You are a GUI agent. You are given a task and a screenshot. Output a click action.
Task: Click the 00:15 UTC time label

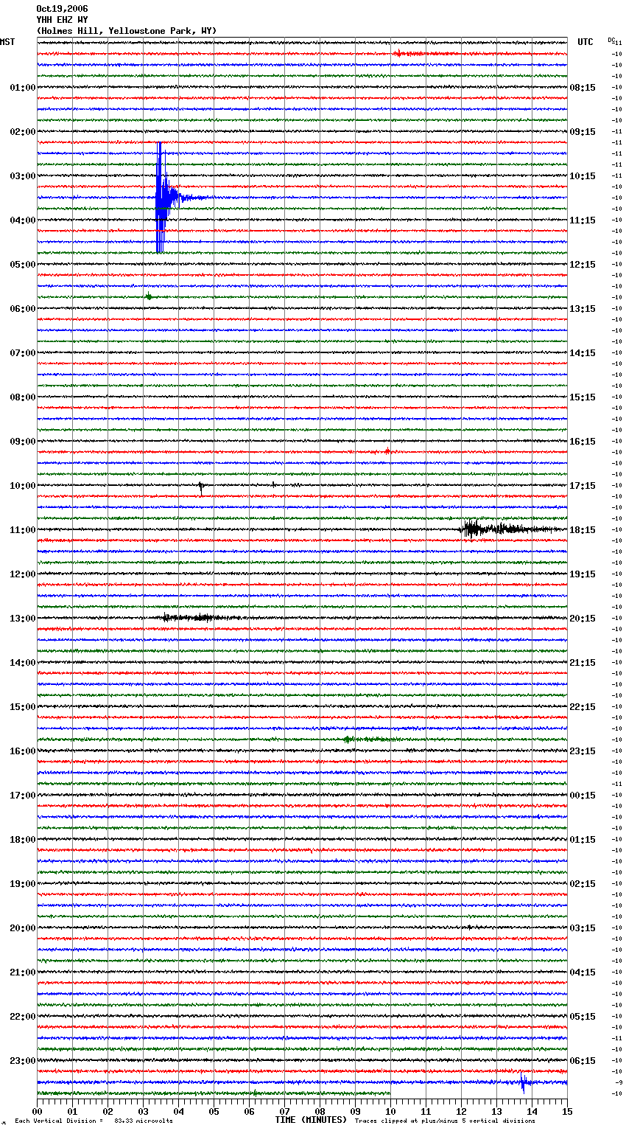pos(583,796)
